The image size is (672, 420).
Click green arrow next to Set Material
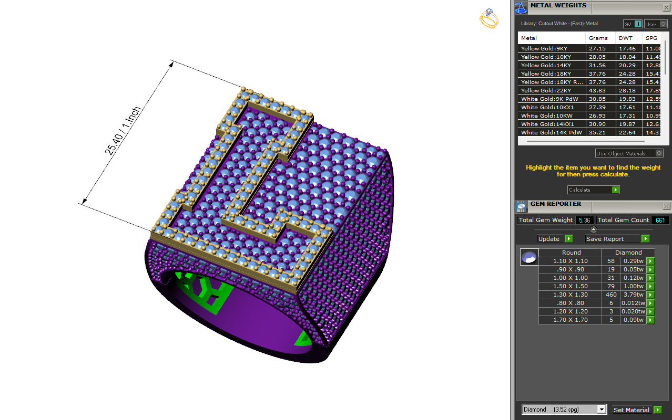657,409
